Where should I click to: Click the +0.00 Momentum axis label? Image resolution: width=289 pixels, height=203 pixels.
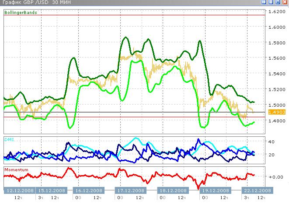pyautogui.click(x=275, y=177)
